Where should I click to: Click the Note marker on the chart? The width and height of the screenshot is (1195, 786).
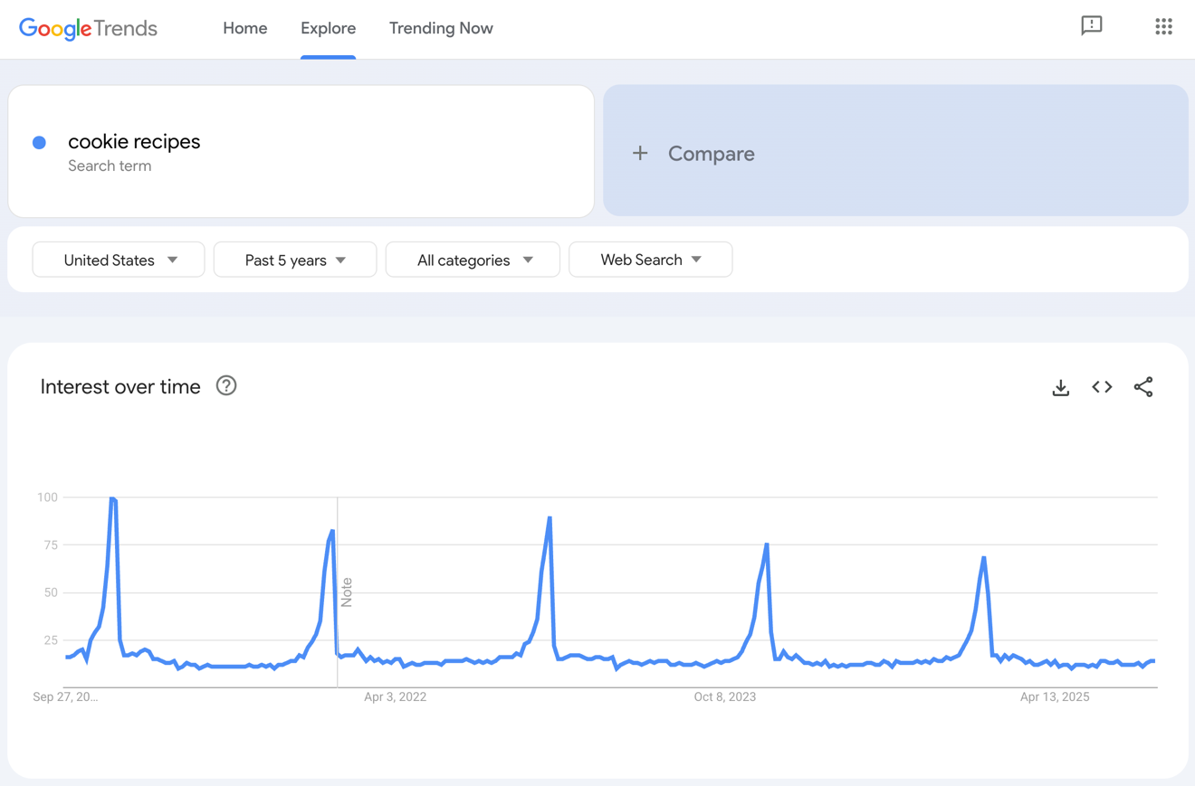[x=349, y=590]
